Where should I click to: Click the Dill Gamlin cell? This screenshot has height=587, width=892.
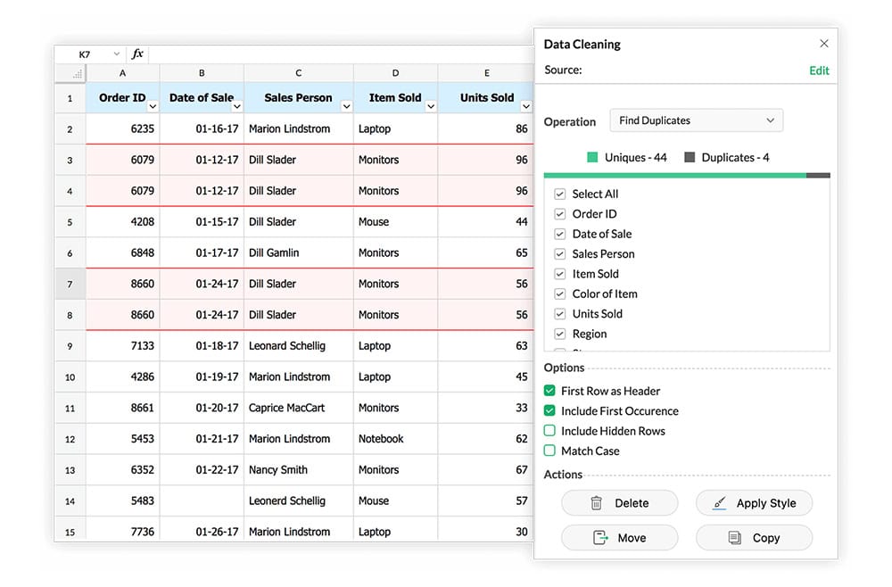[x=299, y=253]
